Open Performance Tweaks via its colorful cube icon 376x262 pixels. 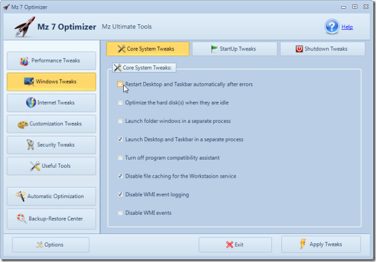point(24,61)
